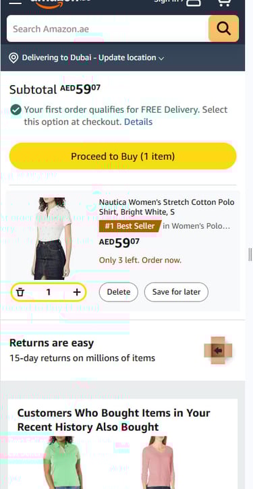
Task: Open the green polo recommendation thumbnail
Action: 61,463
